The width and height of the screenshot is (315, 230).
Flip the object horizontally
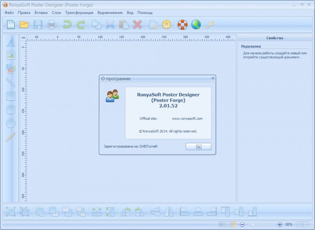(x=169, y=211)
